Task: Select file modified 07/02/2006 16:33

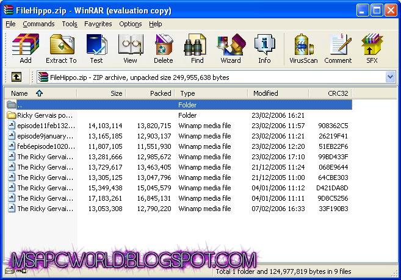Action: (178, 209)
